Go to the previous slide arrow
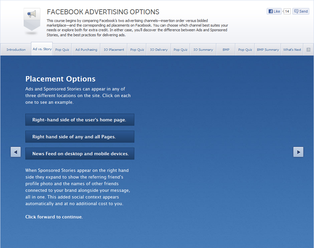The width and height of the screenshot is (314, 248). click(x=16, y=152)
